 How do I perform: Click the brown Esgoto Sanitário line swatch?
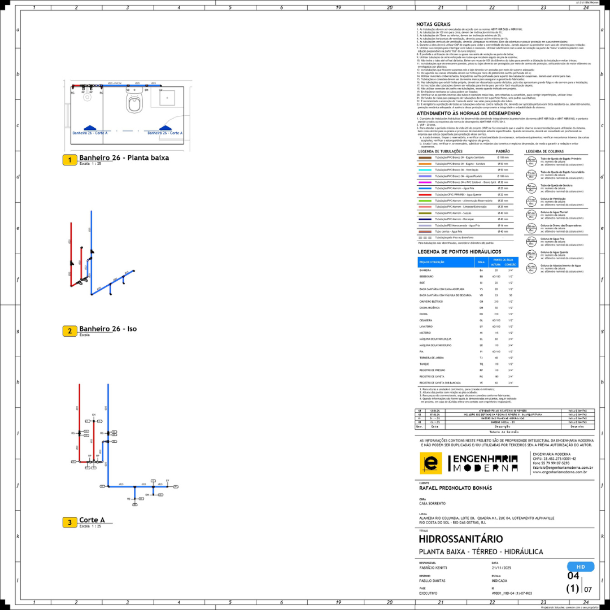425,158
